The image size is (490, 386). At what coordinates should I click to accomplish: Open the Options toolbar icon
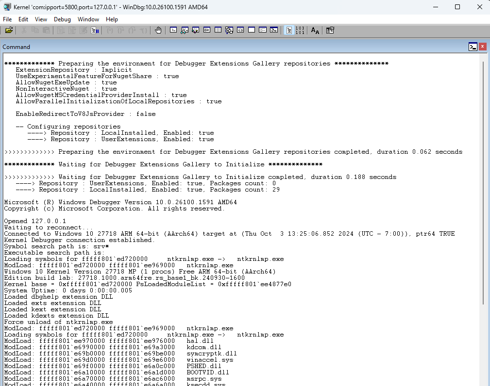coord(330,30)
